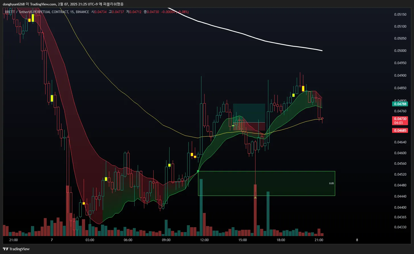Click the 06:00 time axis label
The width and height of the screenshot is (414, 254).
[128, 240]
